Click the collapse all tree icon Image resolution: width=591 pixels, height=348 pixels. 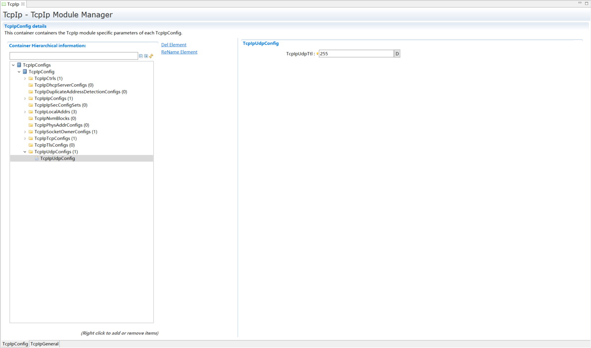click(141, 56)
